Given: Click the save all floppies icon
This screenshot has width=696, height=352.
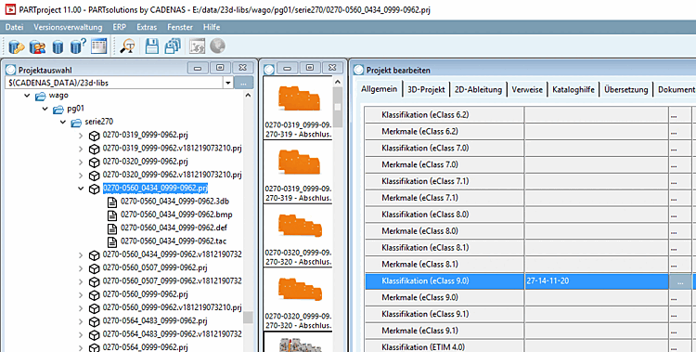Looking at the screenshot, I should pyautogui.click(x=173, y=46).
